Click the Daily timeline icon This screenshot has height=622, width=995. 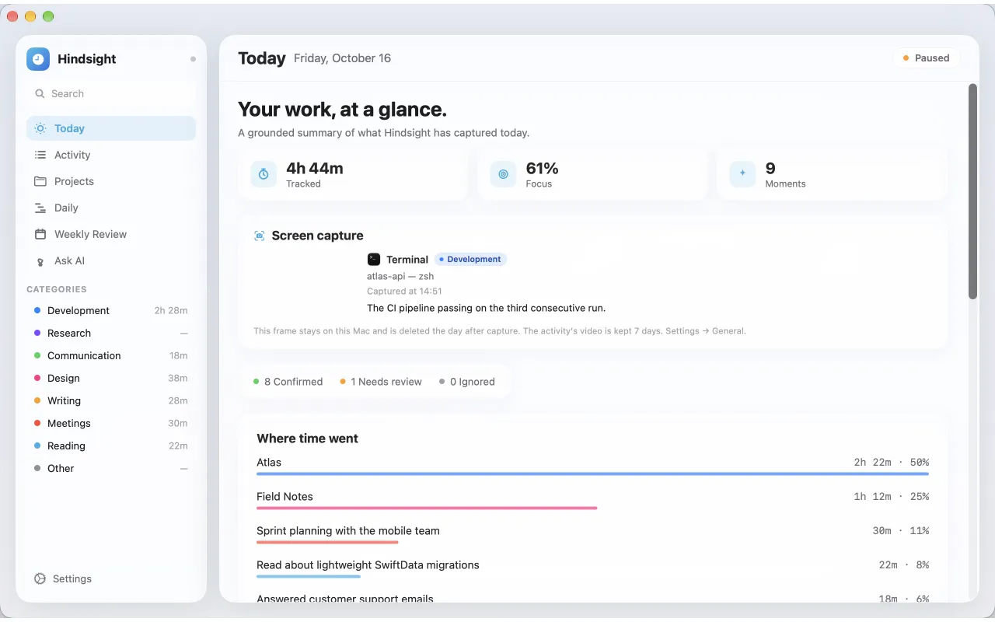point(40,208)
